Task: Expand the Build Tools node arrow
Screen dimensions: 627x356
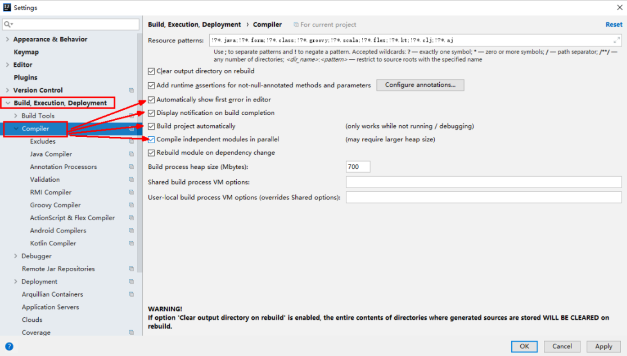Action: pyautogui.click(x=16, y=116)
